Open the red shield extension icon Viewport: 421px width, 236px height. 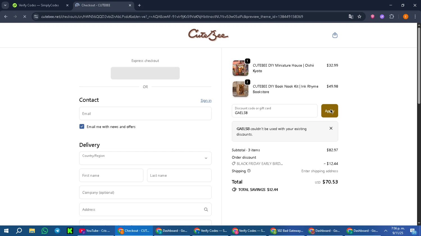click(372, 16)
